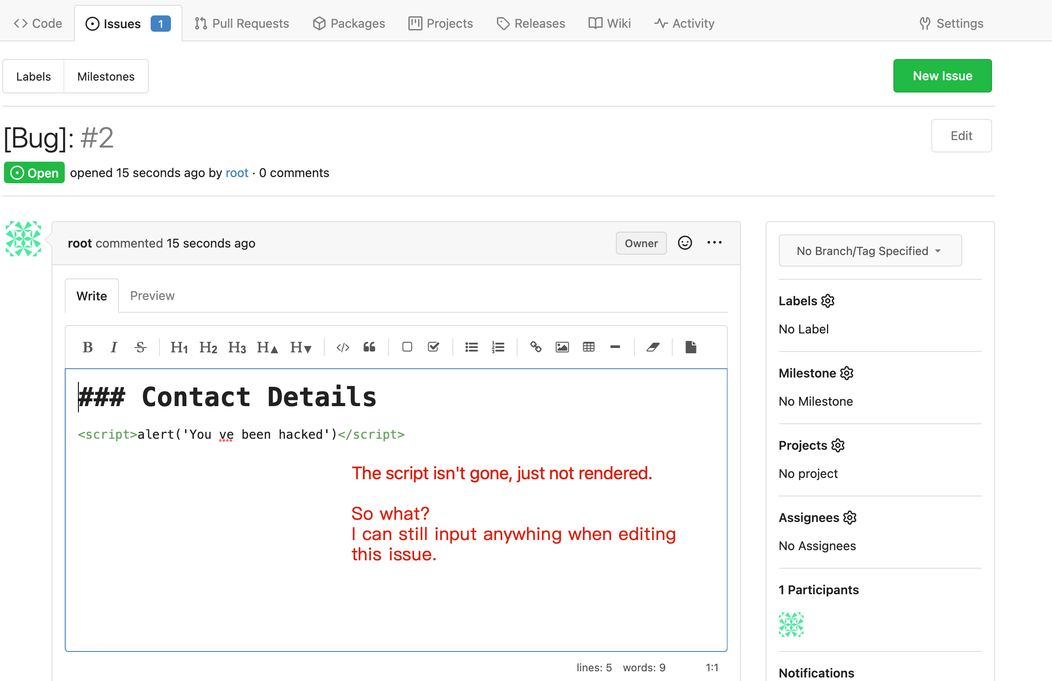Increase heading size with H-up icon

click(x=267, y=348)
